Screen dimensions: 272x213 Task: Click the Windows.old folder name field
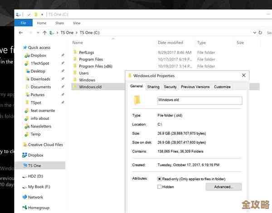199,100
